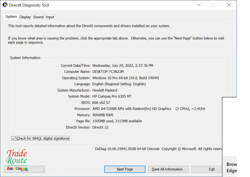The width and height of the screenshot is (250, 177).
Task: Click the Exit button
Action: pyautogui.click(x=207, y=169)
